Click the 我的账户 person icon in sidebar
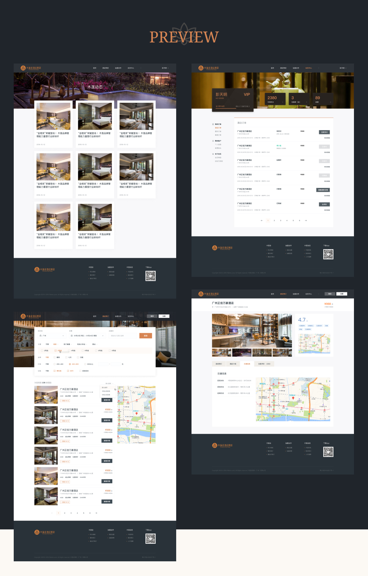The image size is (368, 576). (x=213, y=141)
